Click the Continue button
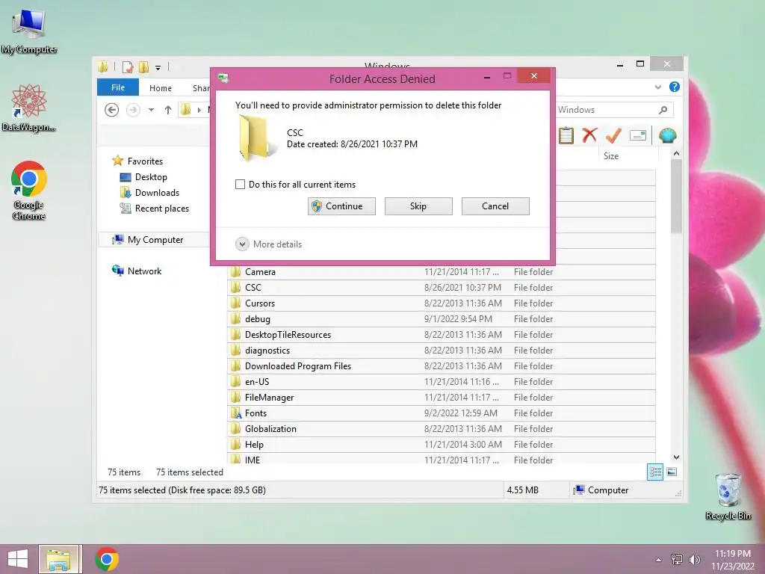The height and width of the screenshot is (574, 765). [x=341, y=206]
